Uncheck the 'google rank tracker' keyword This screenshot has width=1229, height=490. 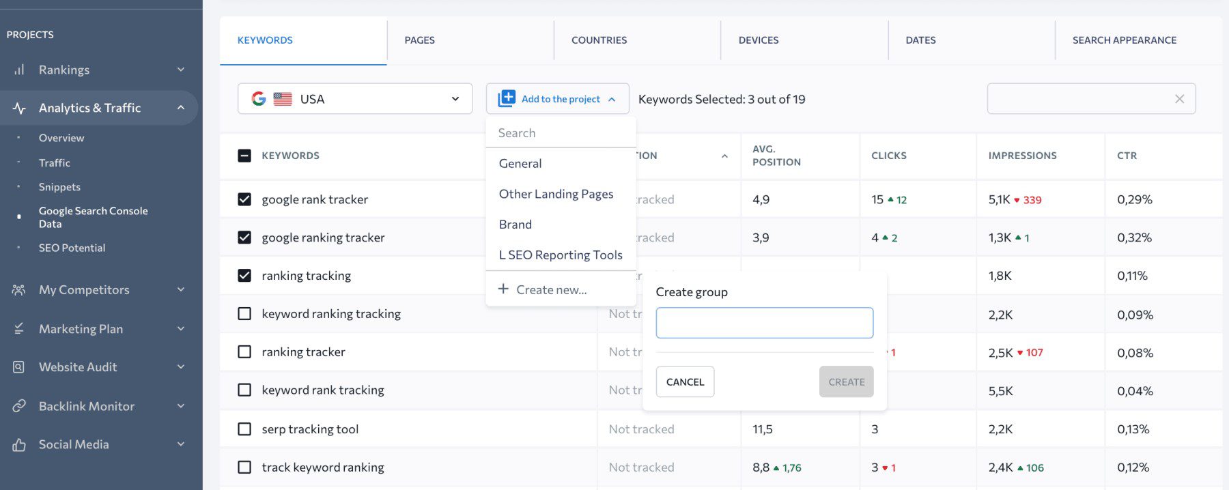[x=244, y=199]
